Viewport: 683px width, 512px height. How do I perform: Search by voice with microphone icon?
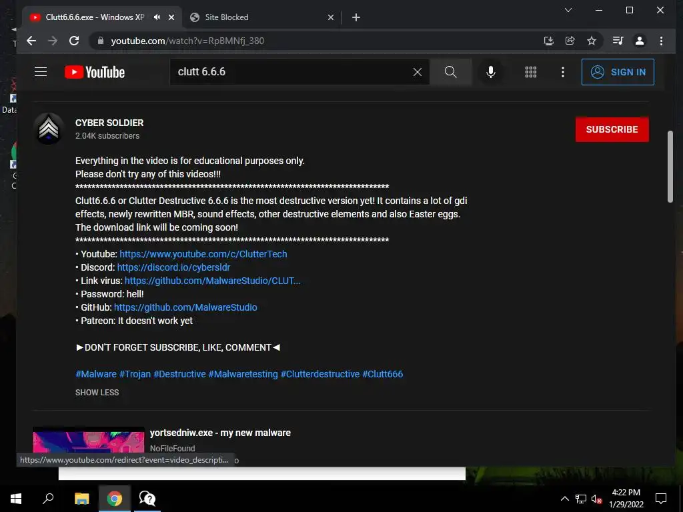coord(490,72)
